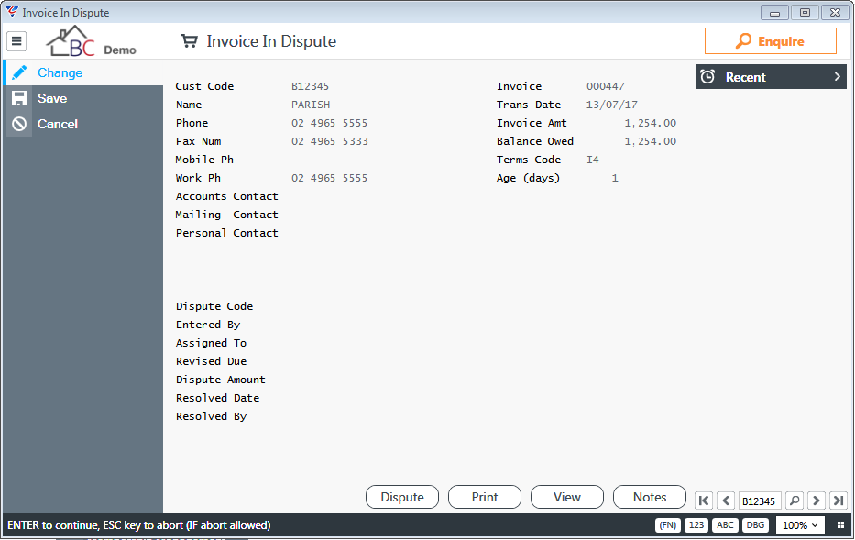855x540 pixels.
Task: Click the Phone value 02 4965 5555
Action: 329,123
